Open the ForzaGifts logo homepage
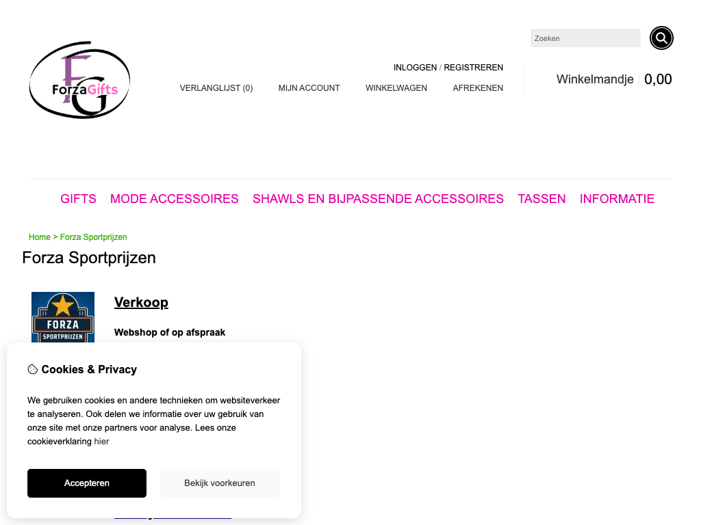This screenshot has height=525, width=701. [79, 80]
